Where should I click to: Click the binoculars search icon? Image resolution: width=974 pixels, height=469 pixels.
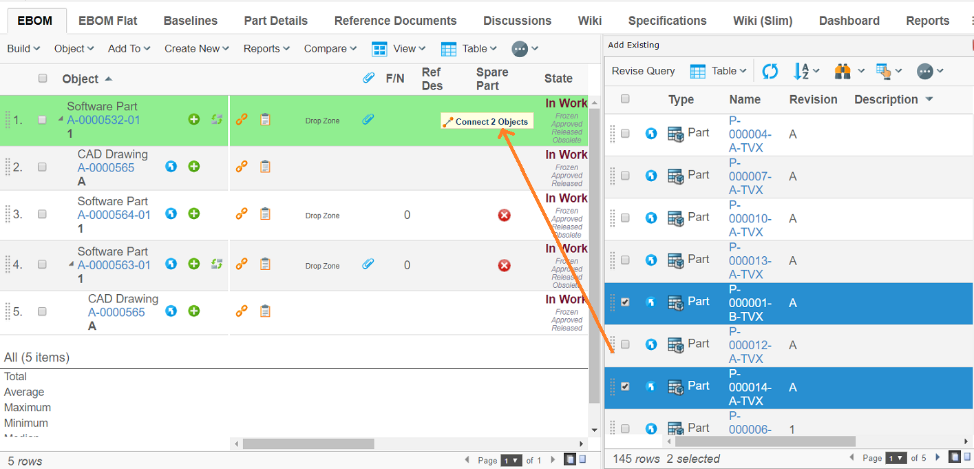[x=843, y=71]
